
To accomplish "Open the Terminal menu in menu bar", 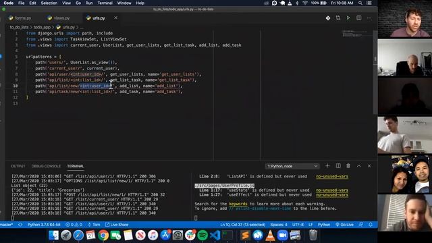I will 105,3.
